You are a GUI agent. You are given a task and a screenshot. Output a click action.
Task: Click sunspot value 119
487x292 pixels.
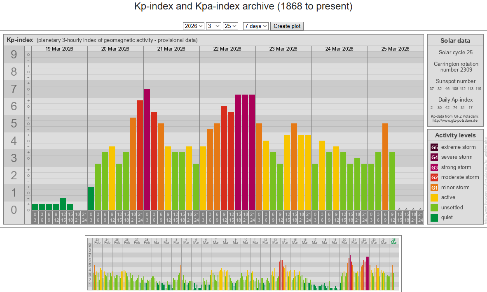[478, 89]
